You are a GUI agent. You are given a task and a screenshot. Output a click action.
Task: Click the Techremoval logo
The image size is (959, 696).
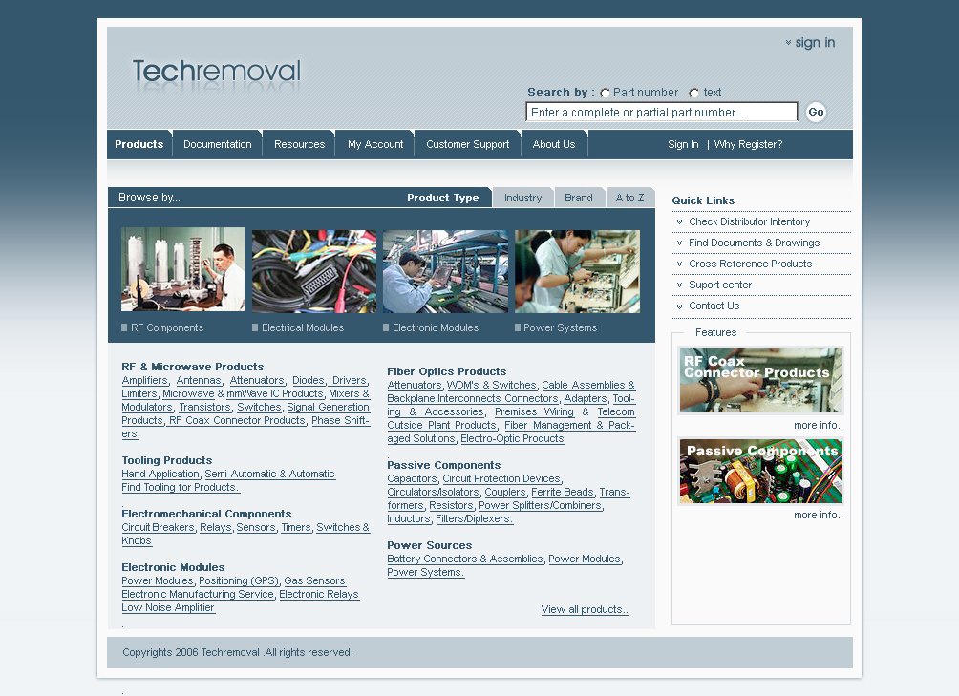(x=217, y=72)
